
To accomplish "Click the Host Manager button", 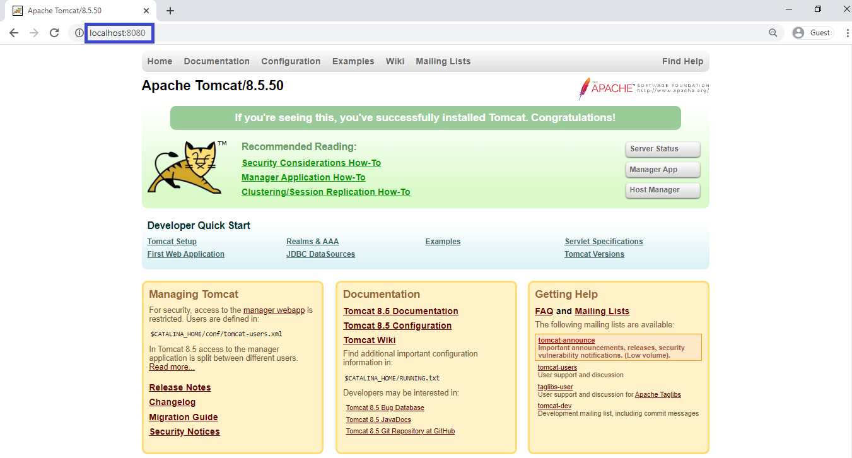I will (663, 190).
